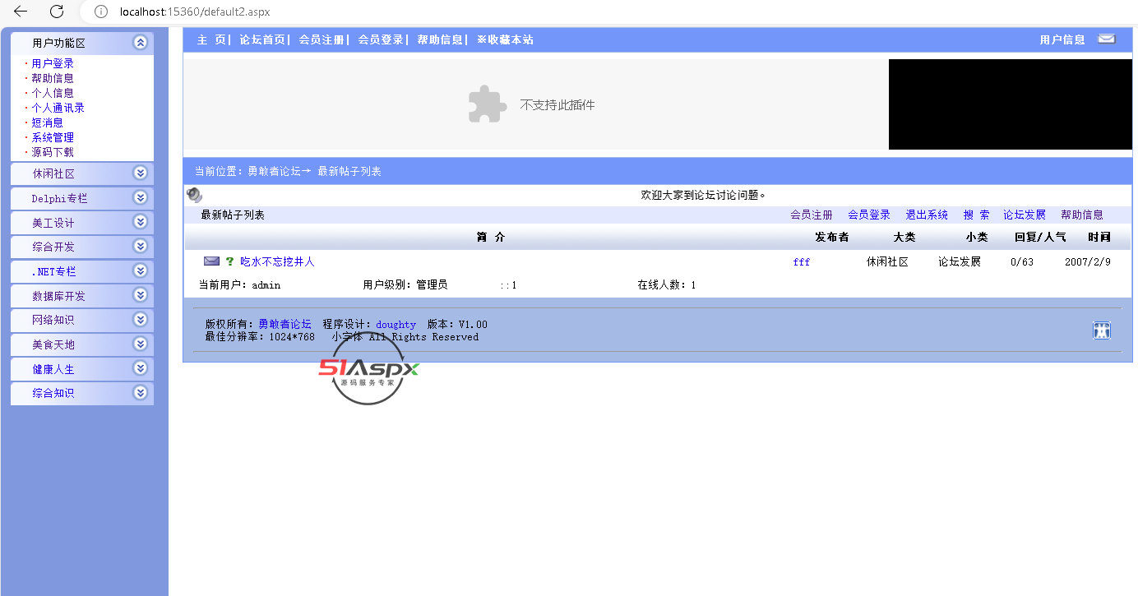Expand the 健康人生 section

(141, 369)
